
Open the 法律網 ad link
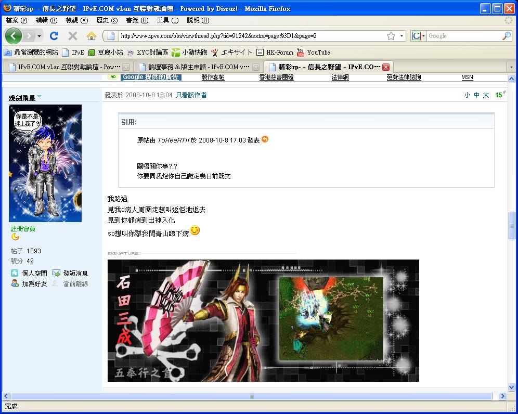click(x=340, y=77)
